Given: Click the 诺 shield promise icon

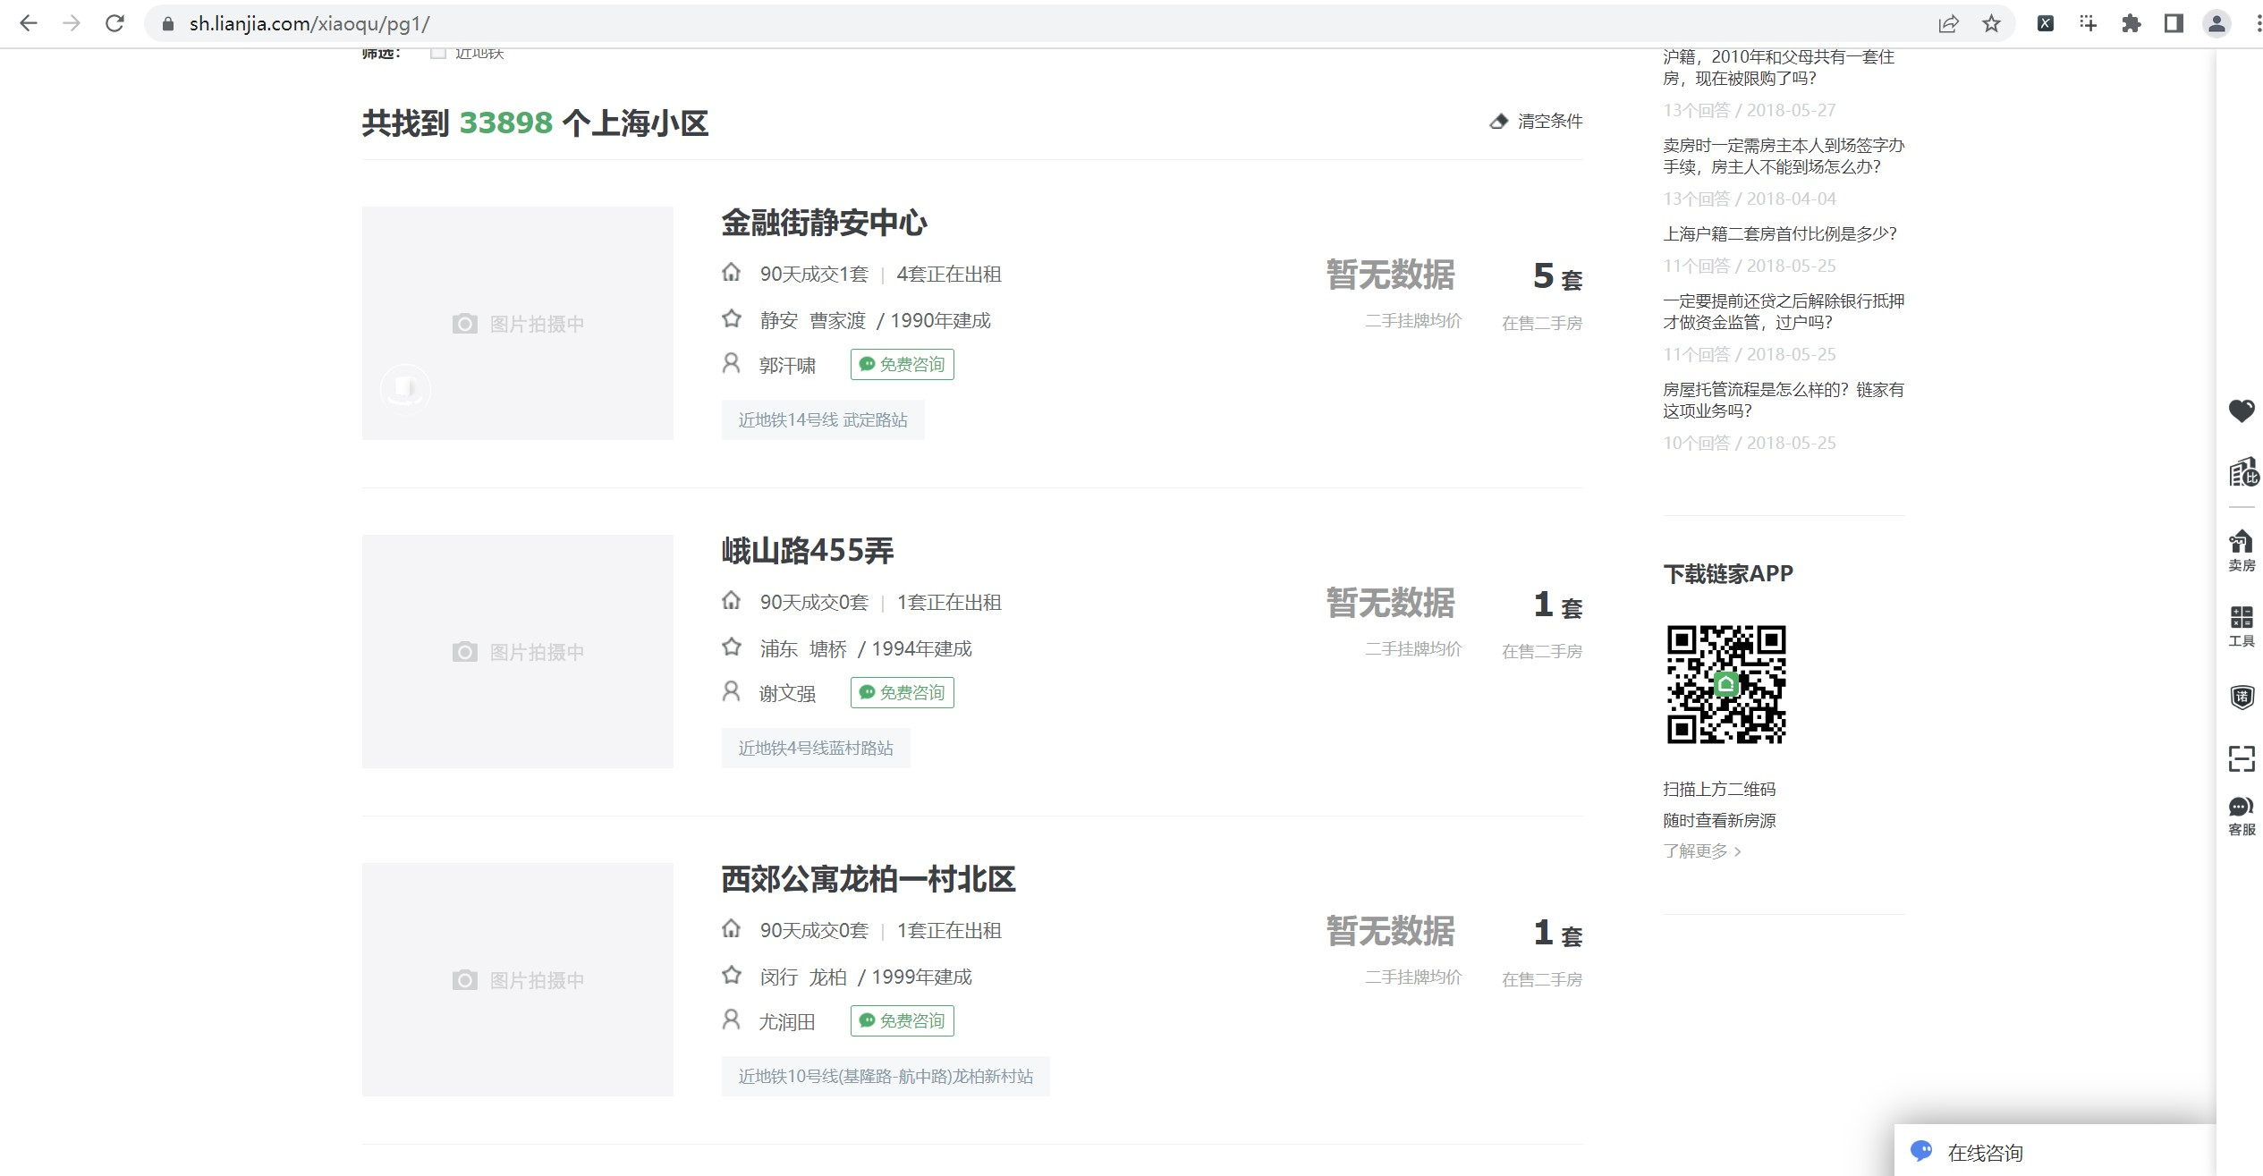Looking at the screenshot, I should click(2241, 697).
